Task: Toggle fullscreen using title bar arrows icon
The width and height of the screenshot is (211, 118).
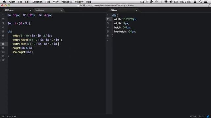Action: tap(209, 6)
